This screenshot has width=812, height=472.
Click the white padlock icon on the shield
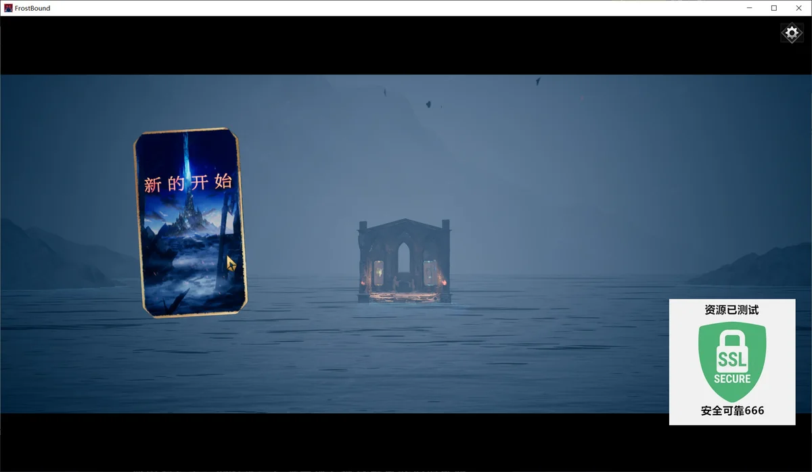click(x=732, y=348)
